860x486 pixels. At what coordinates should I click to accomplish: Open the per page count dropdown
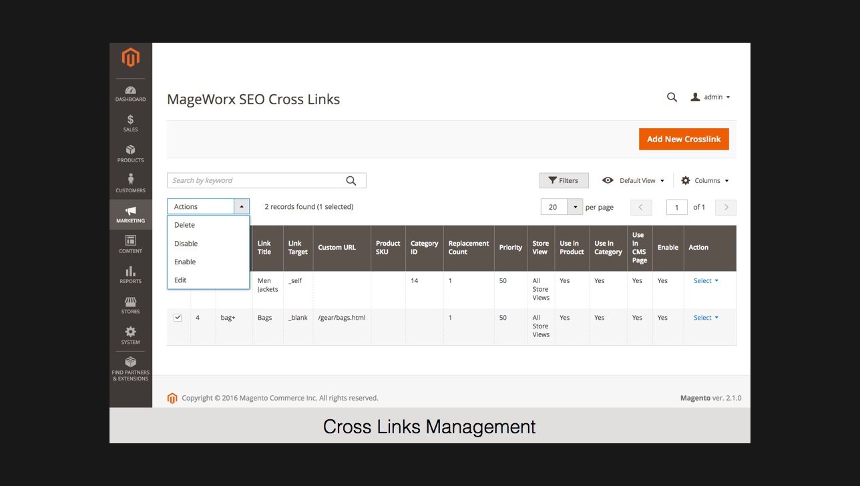pyautogui.click(x=576, y=207)
